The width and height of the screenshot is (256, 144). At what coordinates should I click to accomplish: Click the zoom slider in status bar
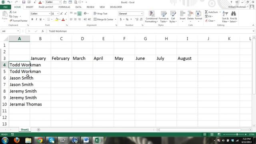(x=235, y=134)
